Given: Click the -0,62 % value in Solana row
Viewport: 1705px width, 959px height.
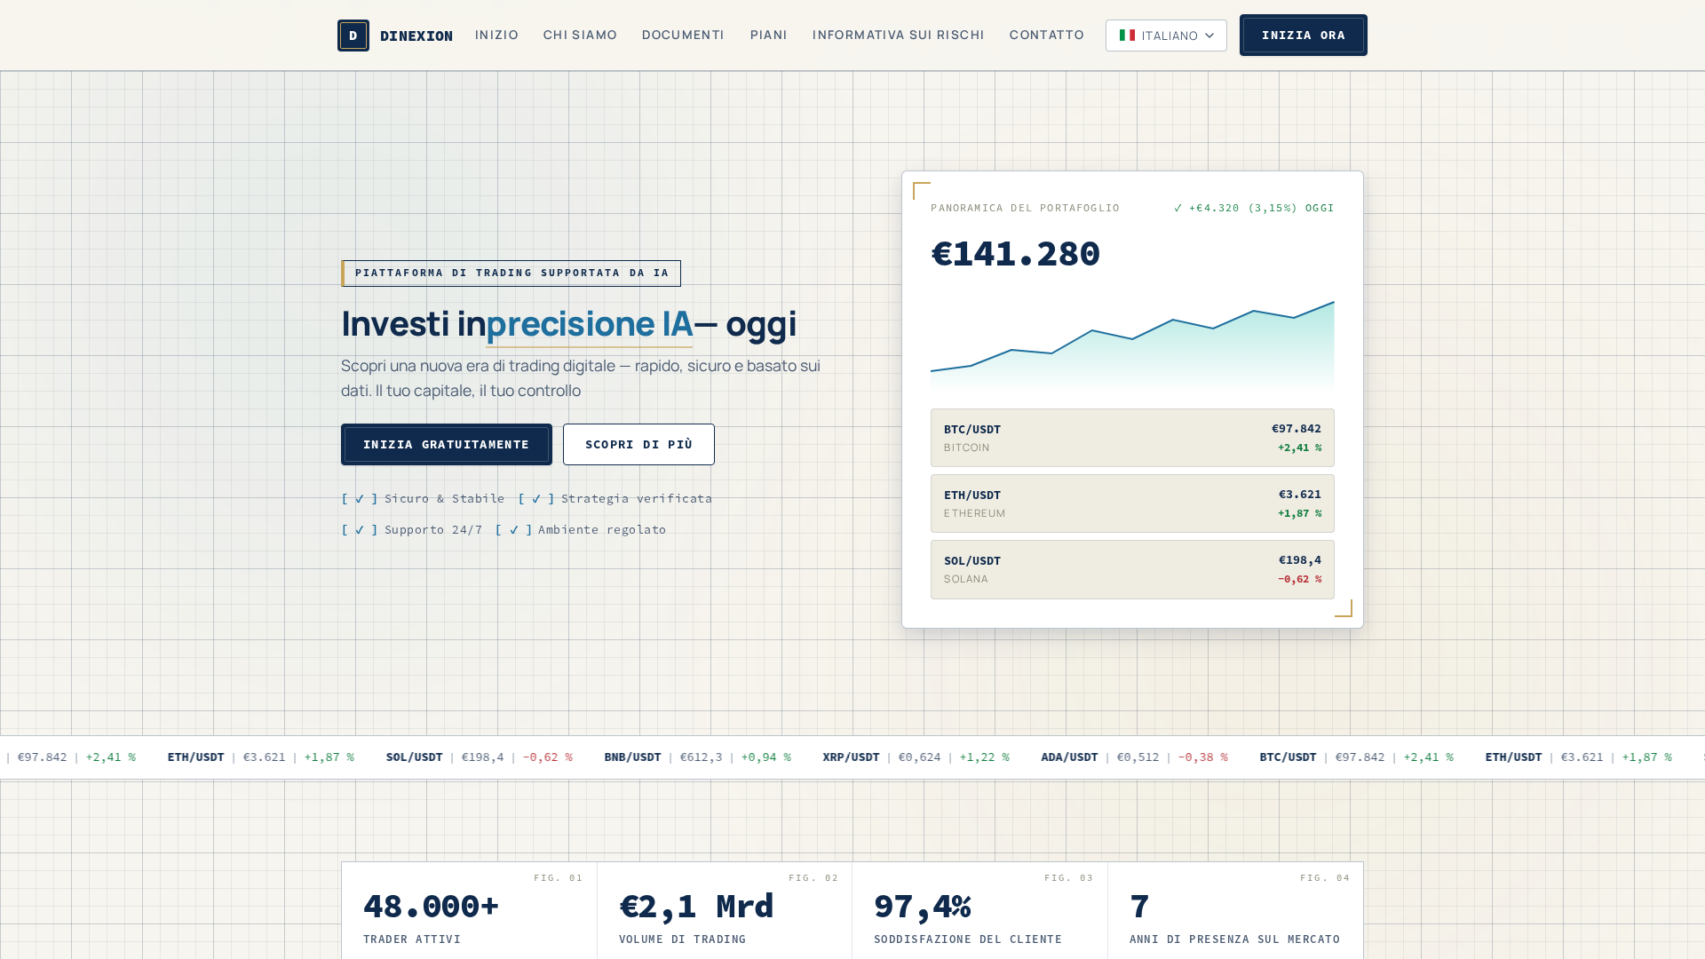Looking at the screenshot, I should click(1299, 579).
